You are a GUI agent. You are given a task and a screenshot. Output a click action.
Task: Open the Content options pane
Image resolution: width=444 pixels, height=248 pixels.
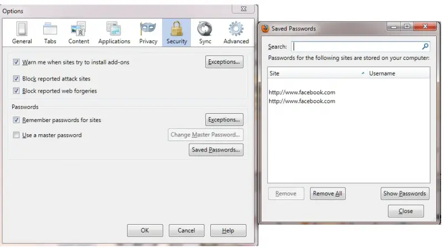coord(79,33)
